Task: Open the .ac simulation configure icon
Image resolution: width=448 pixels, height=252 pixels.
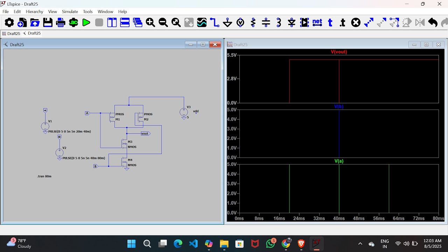Action: 73,23
